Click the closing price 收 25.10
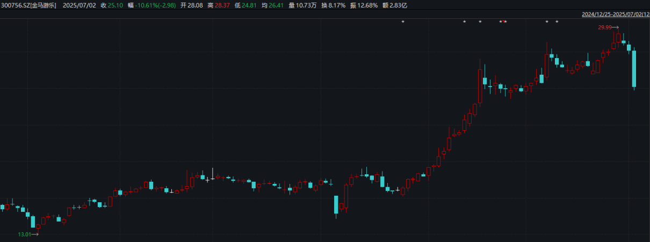Viewport: 650px width, 242px height. (x=111, y=5)
